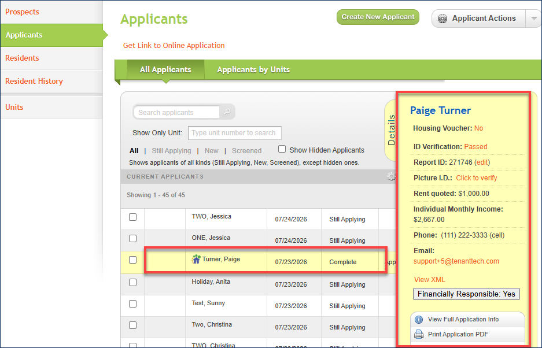
Task: Select the All filter link
Action: [134, 151]
